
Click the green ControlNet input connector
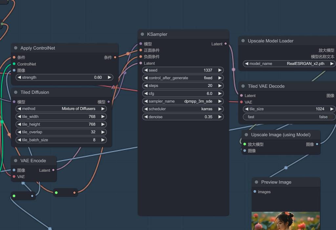click(x=14, y=64)
